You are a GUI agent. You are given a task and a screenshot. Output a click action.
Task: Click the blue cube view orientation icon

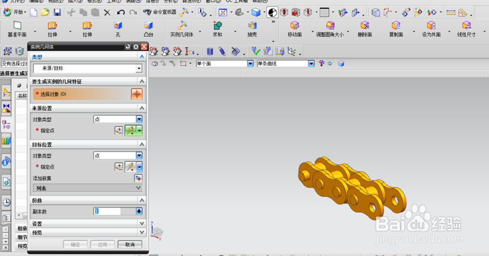[256, 13]
